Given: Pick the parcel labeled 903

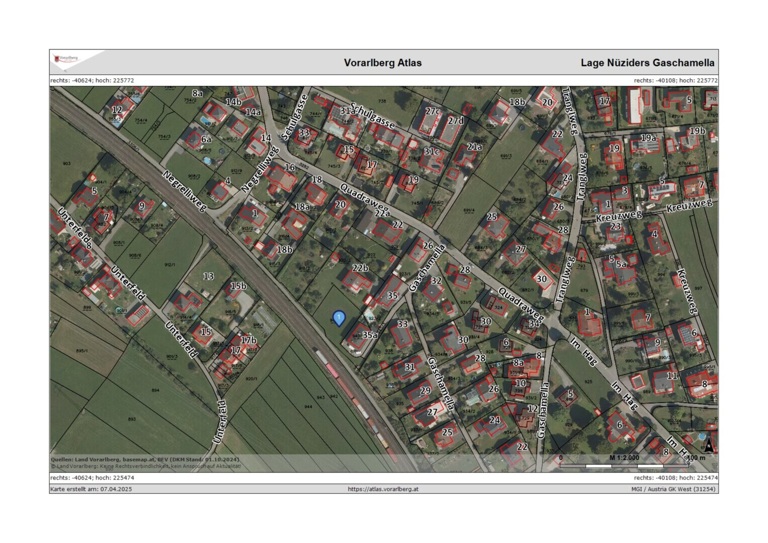Looking at the screenshot, I should click(x=66, y=164).
